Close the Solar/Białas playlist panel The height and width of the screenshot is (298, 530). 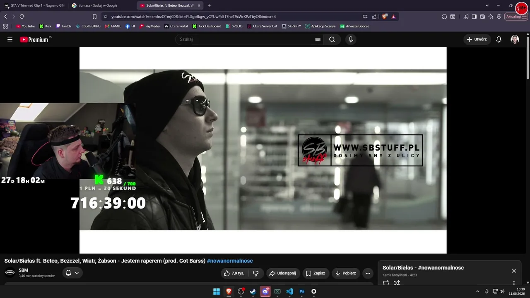pyautogui.click(x=514, y=271)
